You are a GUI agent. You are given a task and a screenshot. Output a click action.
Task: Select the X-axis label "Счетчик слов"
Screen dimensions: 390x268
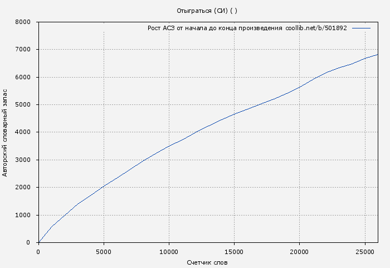tap(207, 262)
